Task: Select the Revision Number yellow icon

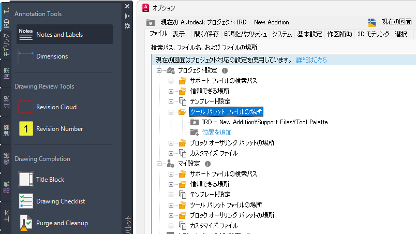Action: [x=26, y=129]
